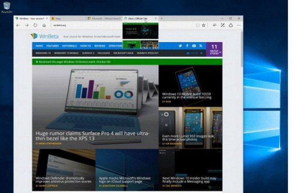Image resolution: width=296 pixels, height=193 pixels.
Task: Go to WINDOWS 10 MOBILE category
Action: point(66,53)
